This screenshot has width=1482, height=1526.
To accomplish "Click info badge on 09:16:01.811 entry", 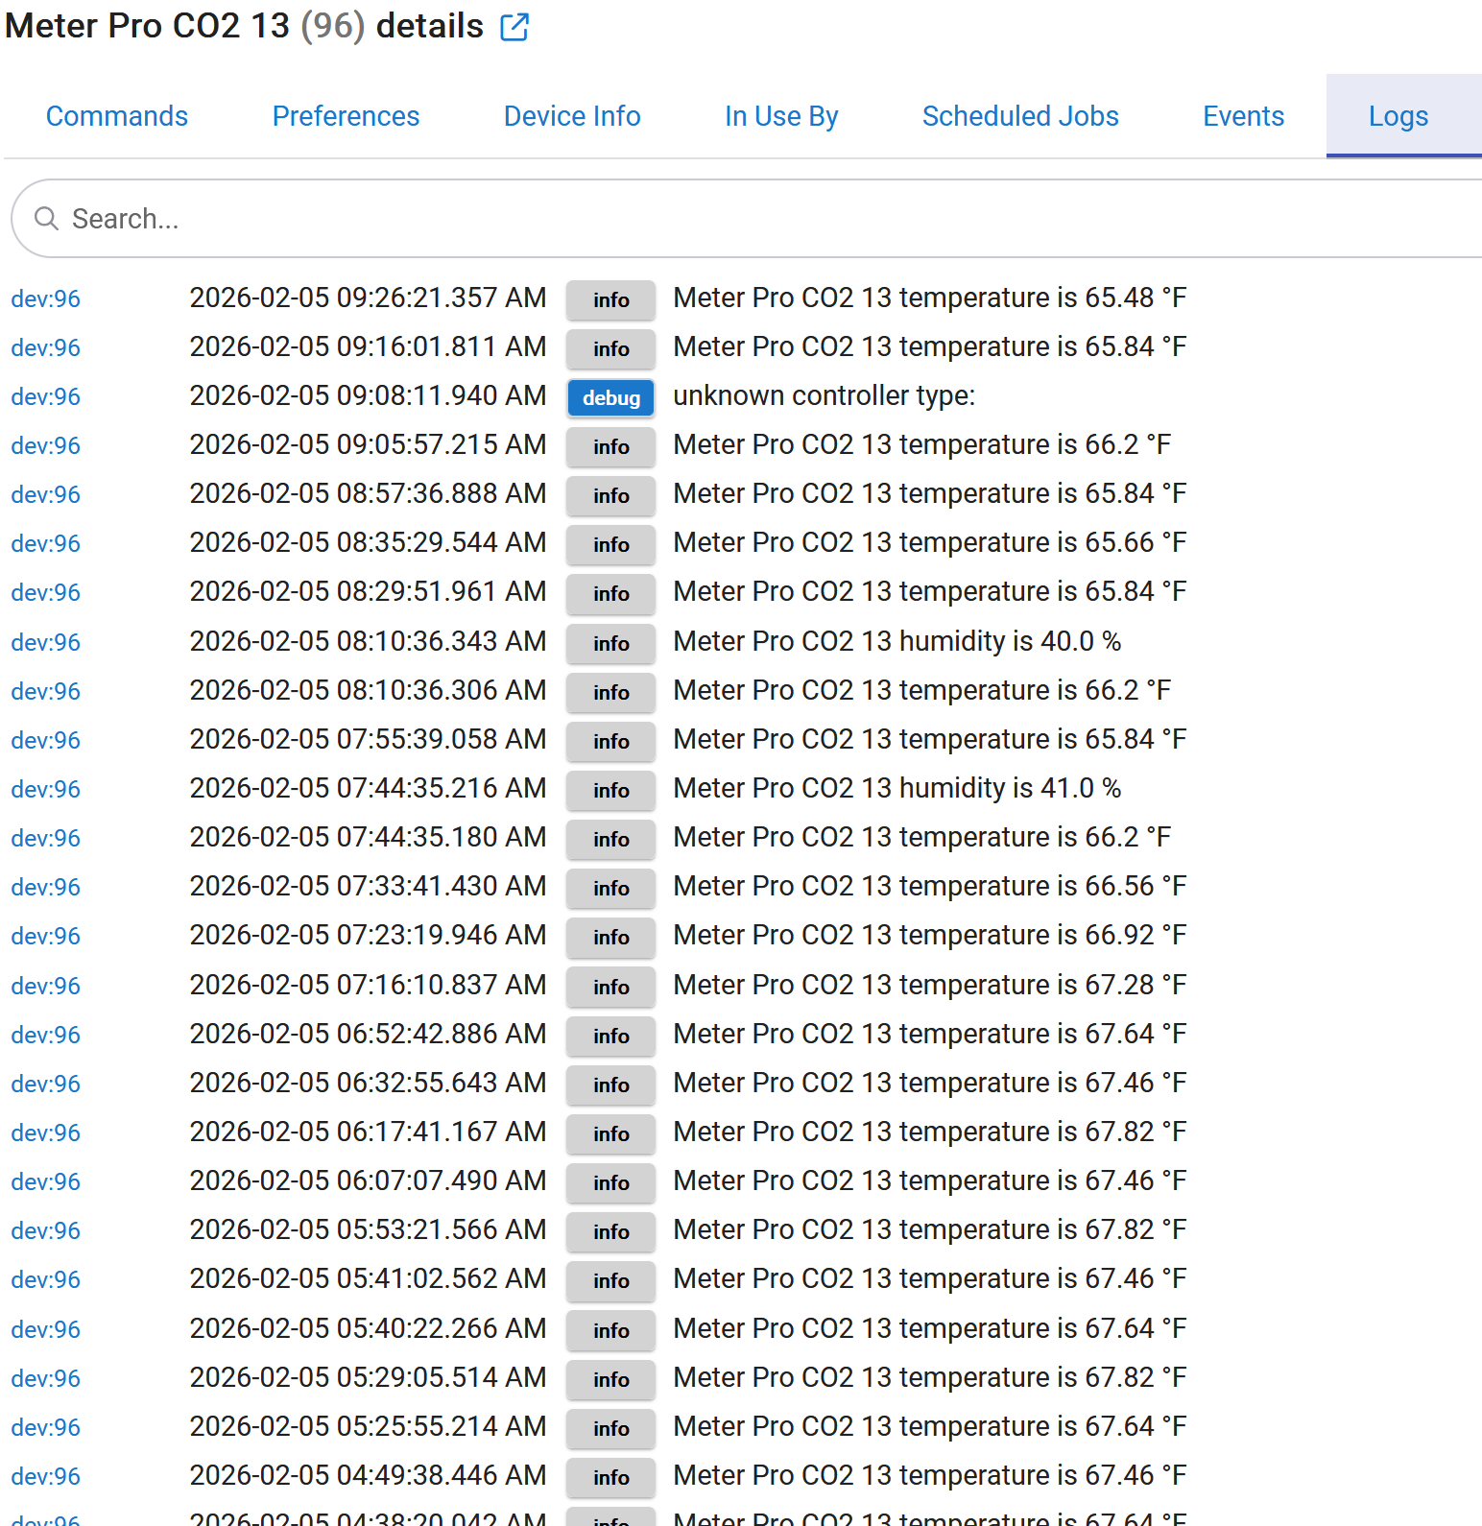I will click(x=610, y=348).
